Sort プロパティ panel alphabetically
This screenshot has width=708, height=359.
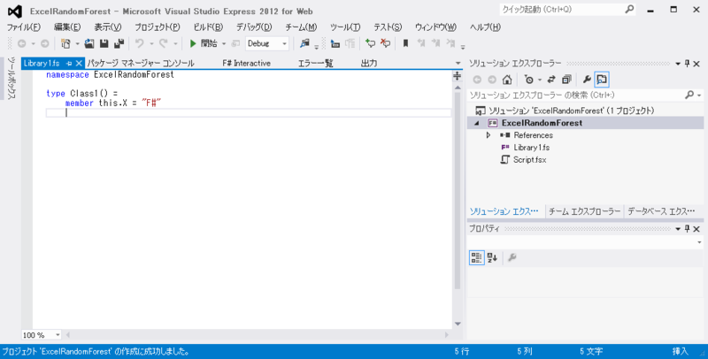(x=492, y=257)
